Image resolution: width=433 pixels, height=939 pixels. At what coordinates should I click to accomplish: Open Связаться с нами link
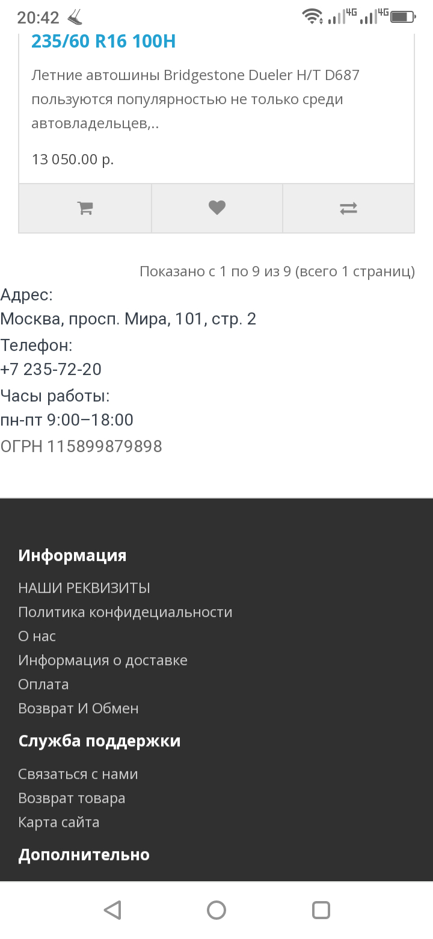(x=78, y=774)
